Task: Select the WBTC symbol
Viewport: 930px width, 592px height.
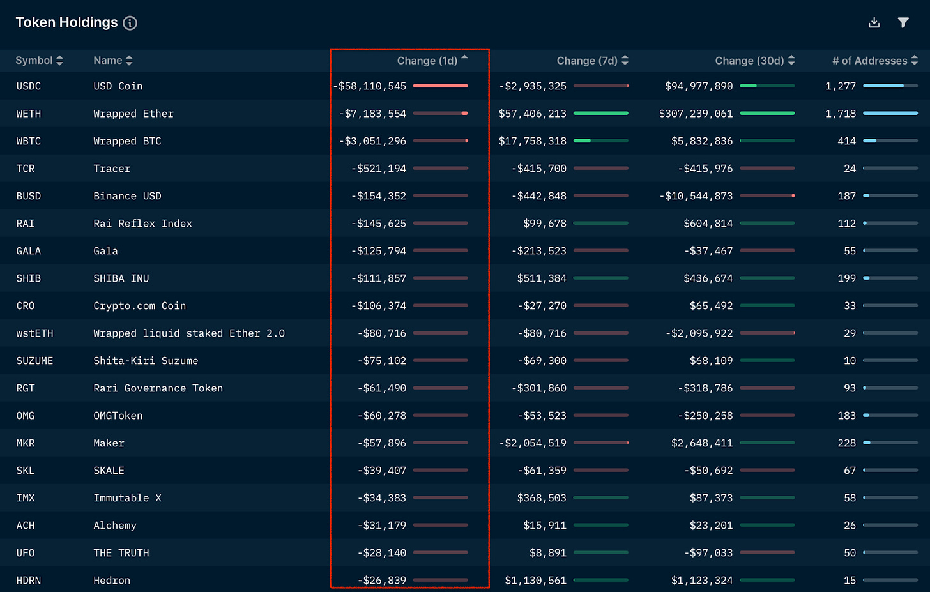Action: 29,141
